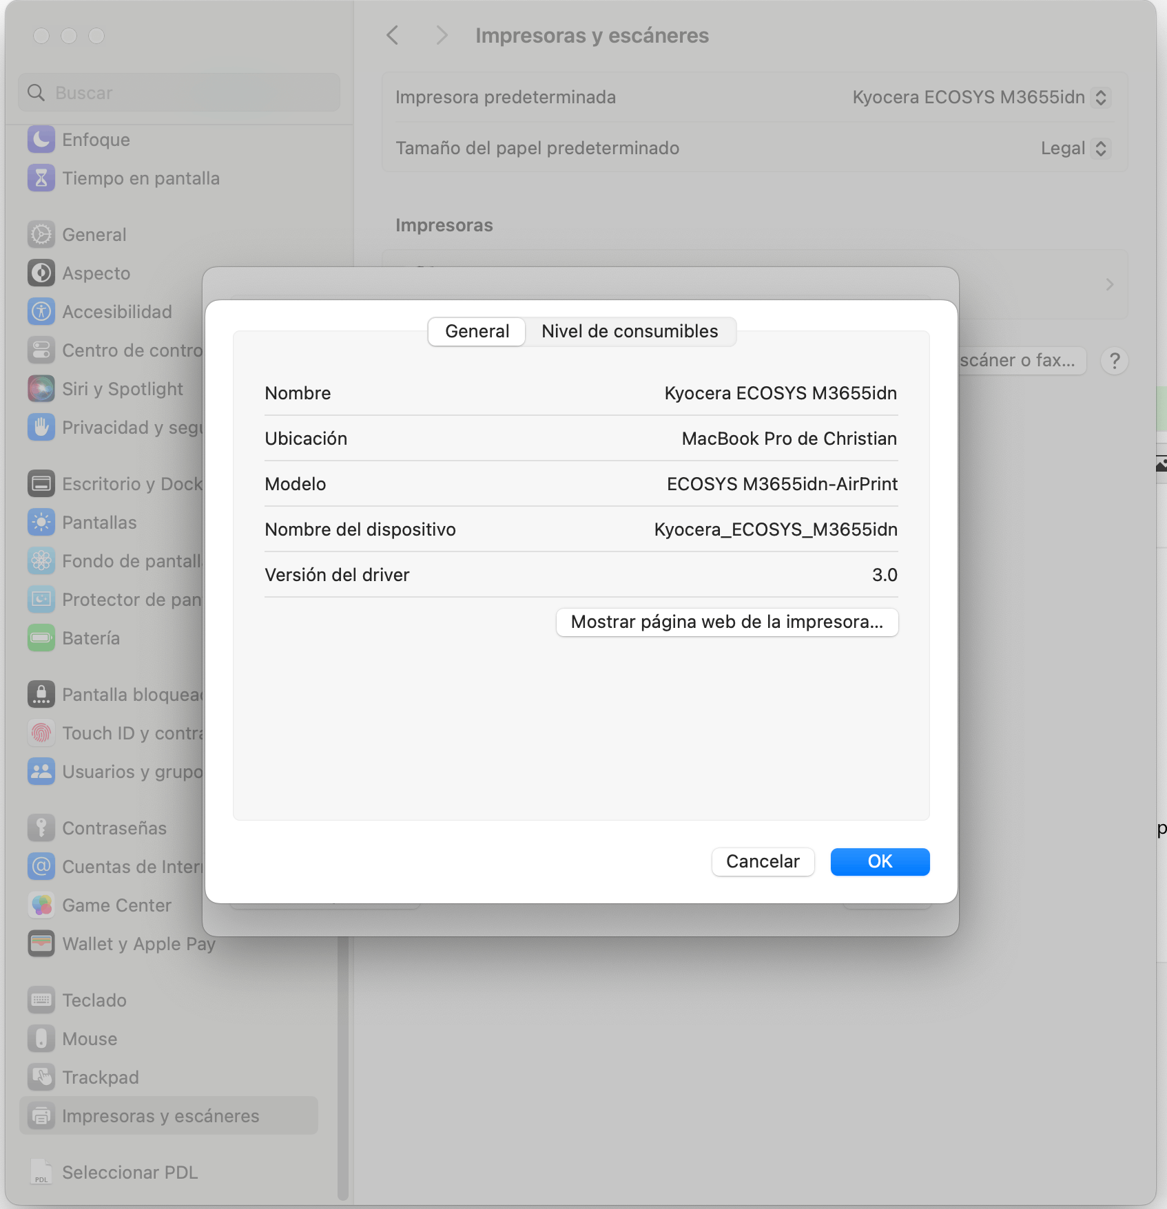Click the Teclado keyboard icon
Image resolution: width=1167 pixels, height=1209 pixels.
41,1000
